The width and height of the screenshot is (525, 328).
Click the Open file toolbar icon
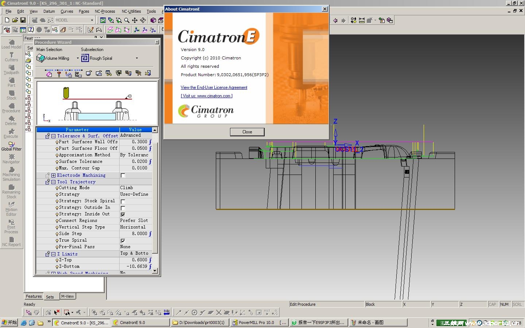[x=15, y=20]
